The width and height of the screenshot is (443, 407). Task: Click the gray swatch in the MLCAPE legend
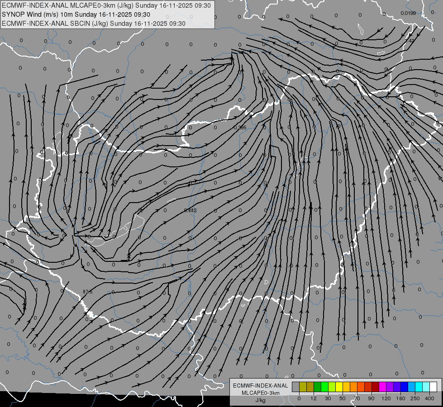tap(296, 387)
